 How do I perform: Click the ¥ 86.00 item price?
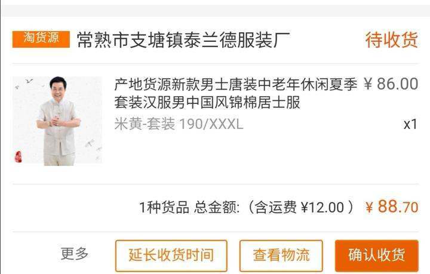391,84
